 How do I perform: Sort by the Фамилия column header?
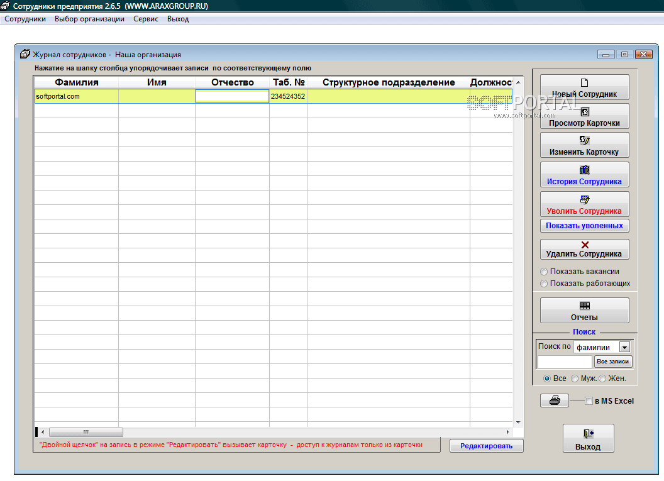[76, 82]
